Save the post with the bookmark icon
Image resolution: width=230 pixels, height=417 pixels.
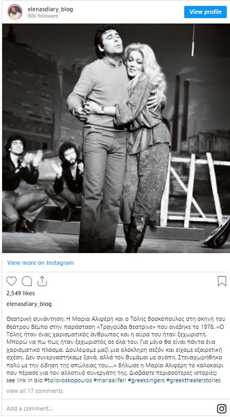222,281
